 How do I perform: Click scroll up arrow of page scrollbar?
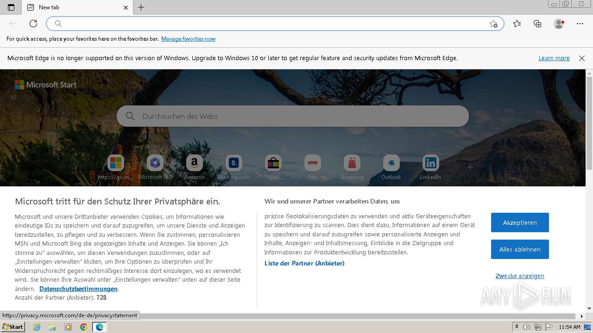coord(589,73)
